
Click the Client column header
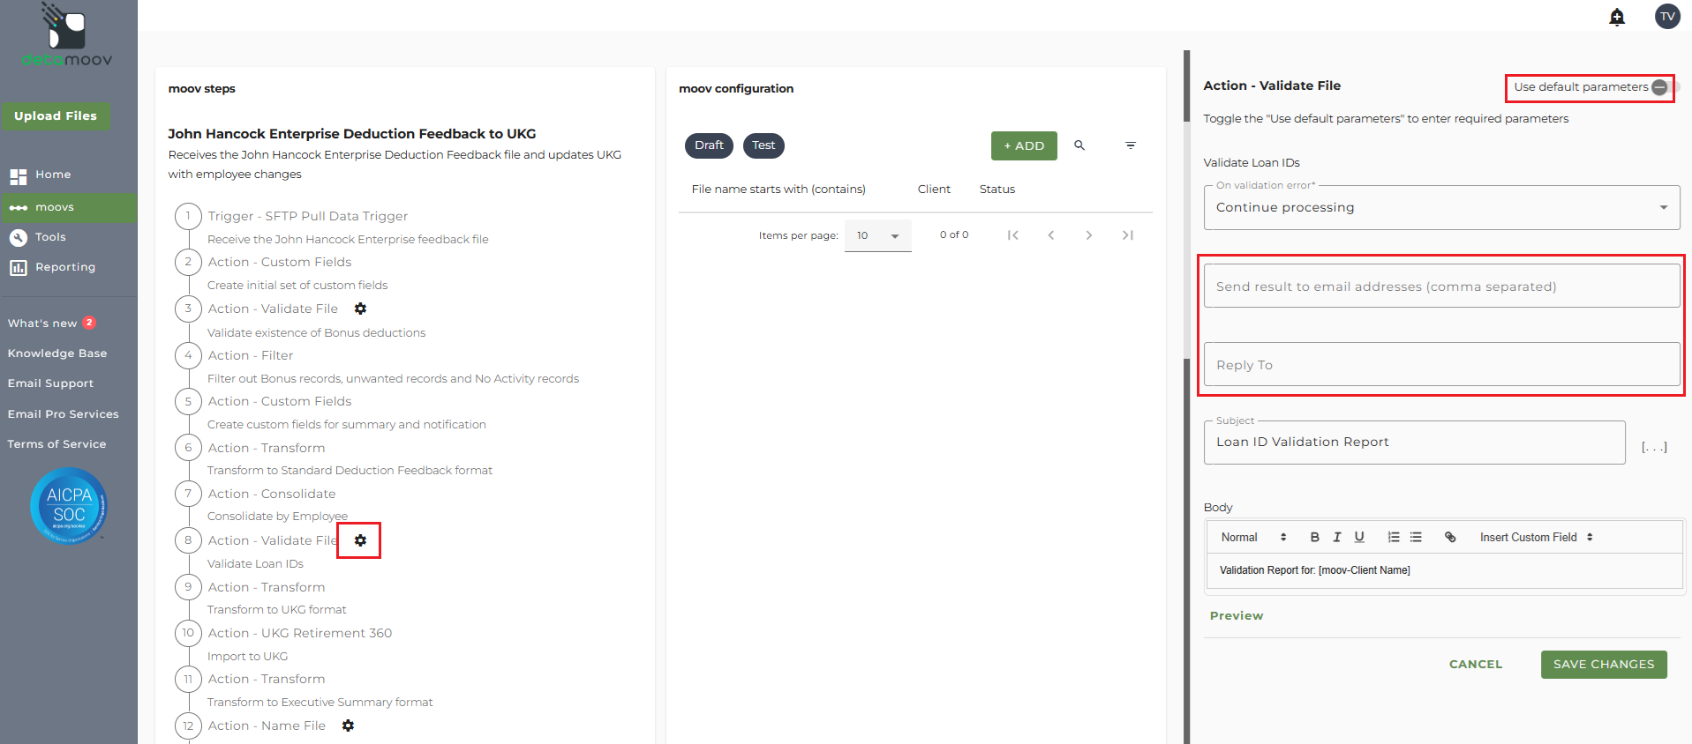coord(934,190)
